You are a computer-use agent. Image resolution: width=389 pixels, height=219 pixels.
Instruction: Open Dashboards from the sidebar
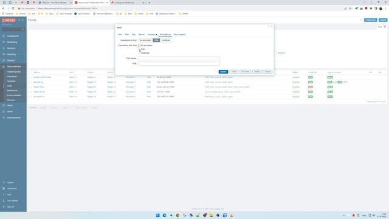click(13, 36)
